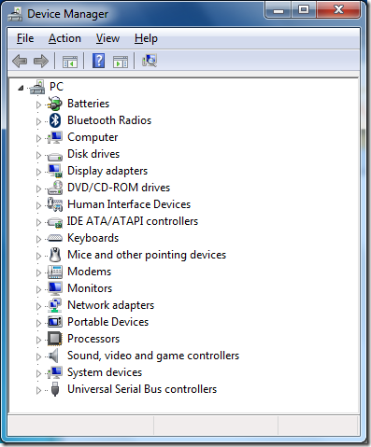Collapse the PC root node
371x447 pixels.
pos(21,88)
